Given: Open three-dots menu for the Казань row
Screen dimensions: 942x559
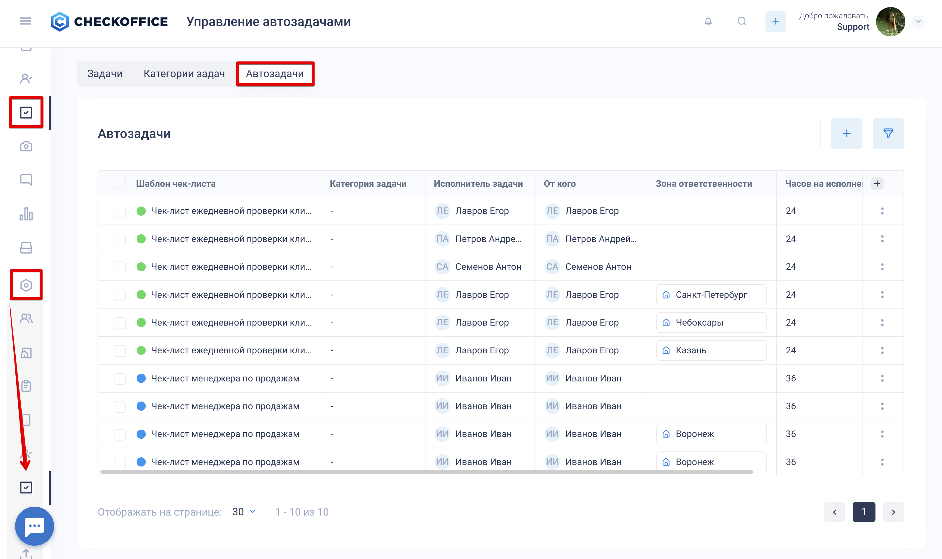Looking at the screenshot, I should (882, 350).
